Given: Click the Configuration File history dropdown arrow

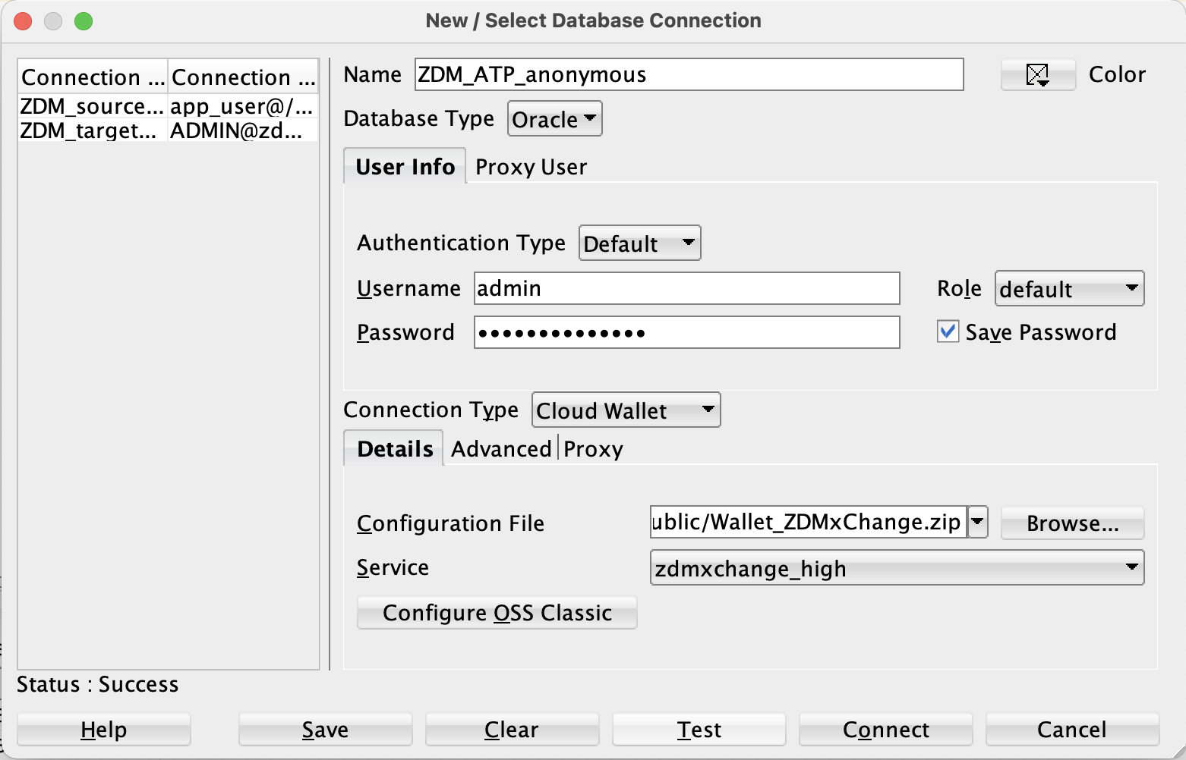Looking at the screenshot, I should (x=978, y=522).
